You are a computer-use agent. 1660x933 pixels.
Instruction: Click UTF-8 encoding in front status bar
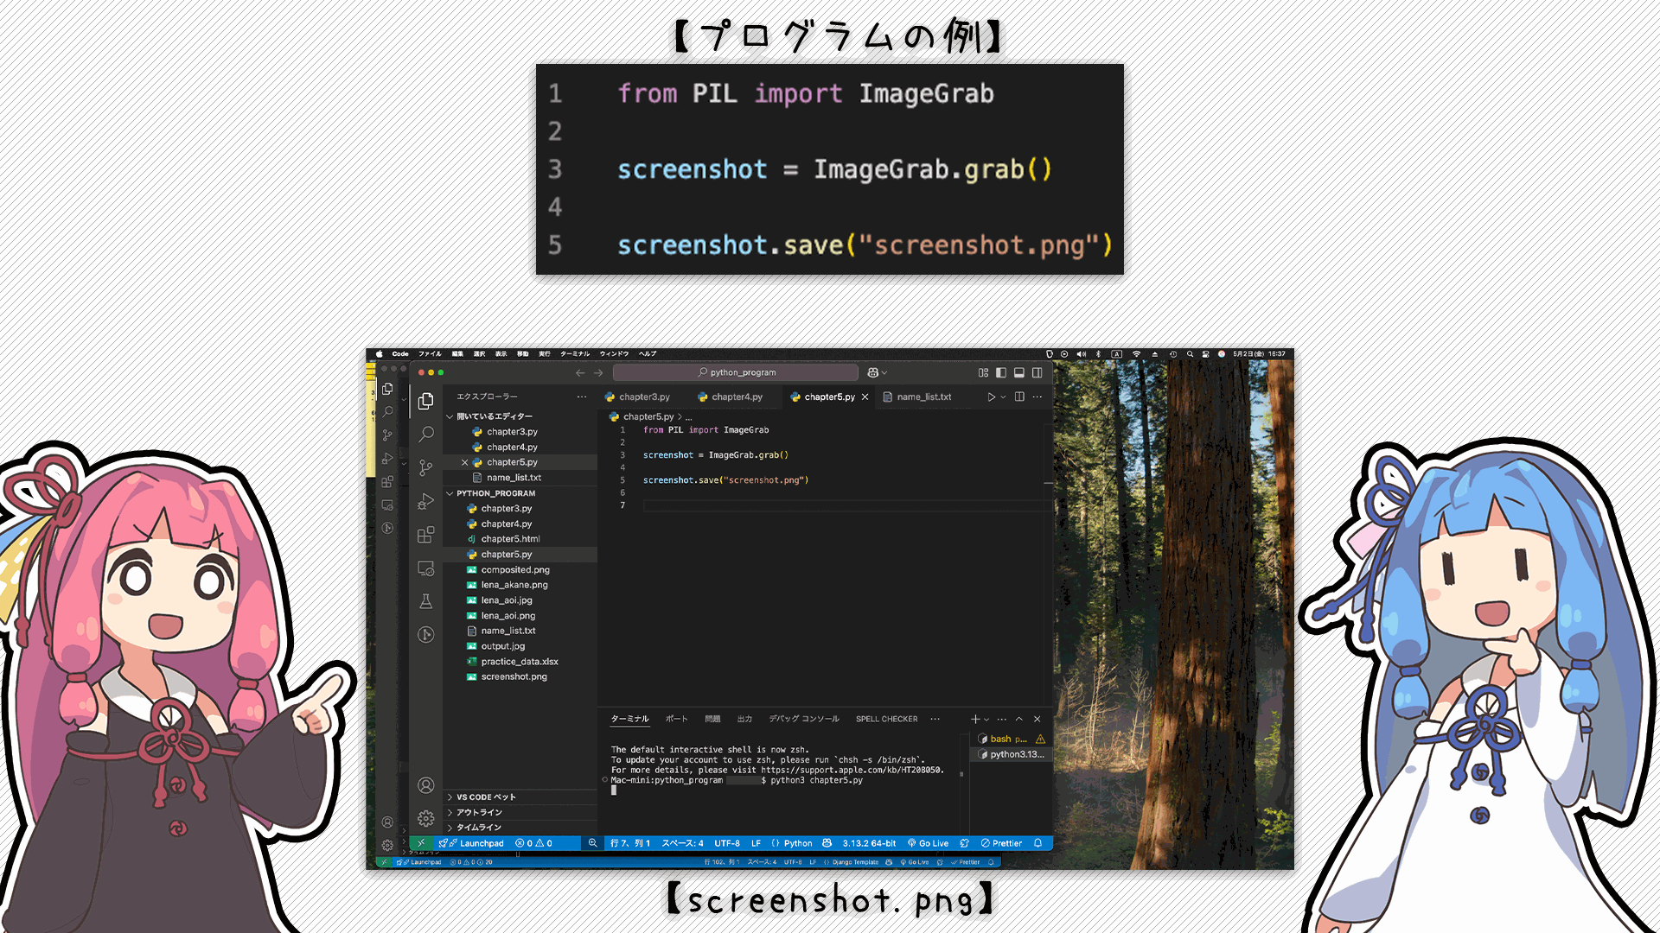click(x=727, y=843)
